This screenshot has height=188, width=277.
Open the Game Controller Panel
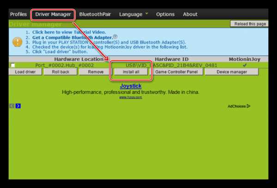176,72
